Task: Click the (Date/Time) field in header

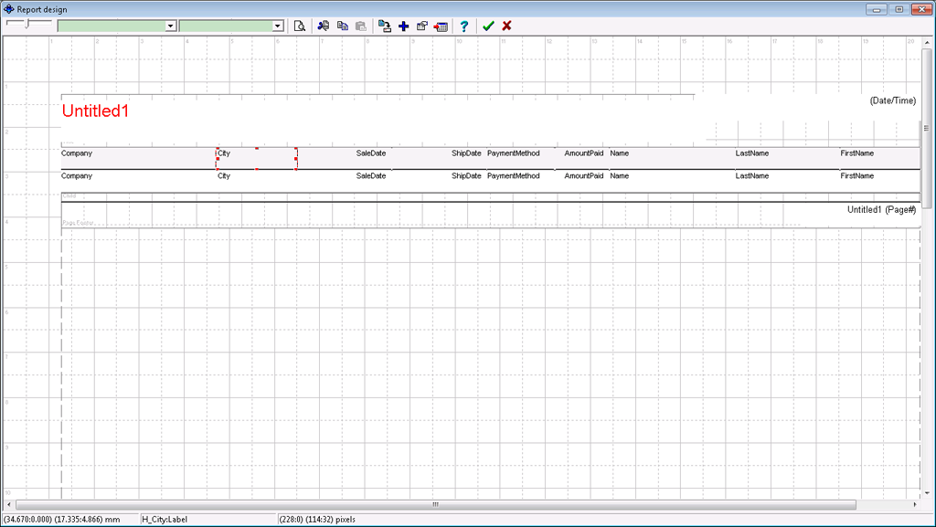Action: tap(892, 100)
